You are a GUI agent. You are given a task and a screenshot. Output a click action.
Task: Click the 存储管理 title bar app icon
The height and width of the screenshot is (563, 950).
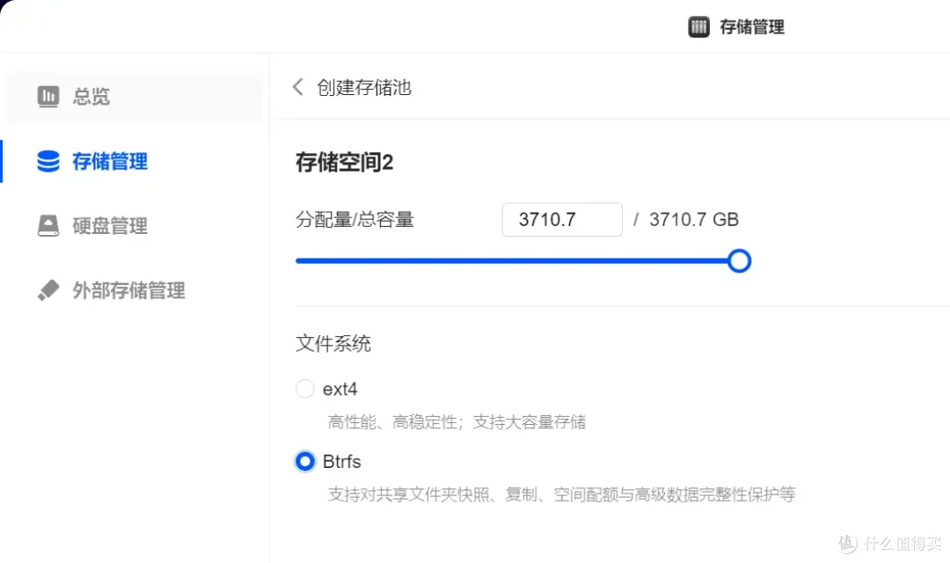tap(698, 26)
